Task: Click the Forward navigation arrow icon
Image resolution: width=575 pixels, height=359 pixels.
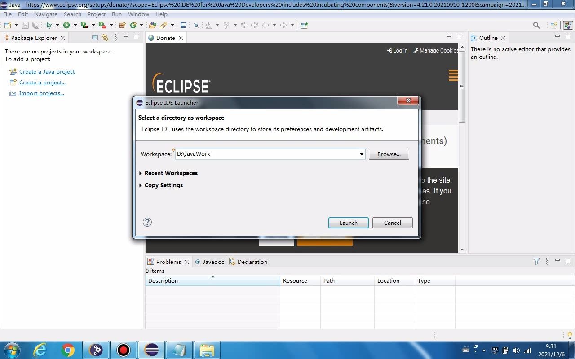Action: click(x=283, y=25)
